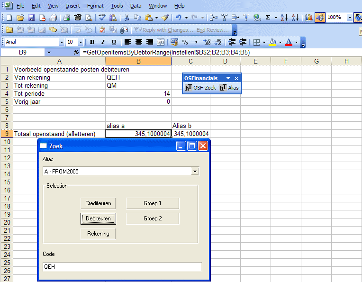This screenshot has height=282, width=362.
Task: Open the Format menu
Action: pos(95,6)
